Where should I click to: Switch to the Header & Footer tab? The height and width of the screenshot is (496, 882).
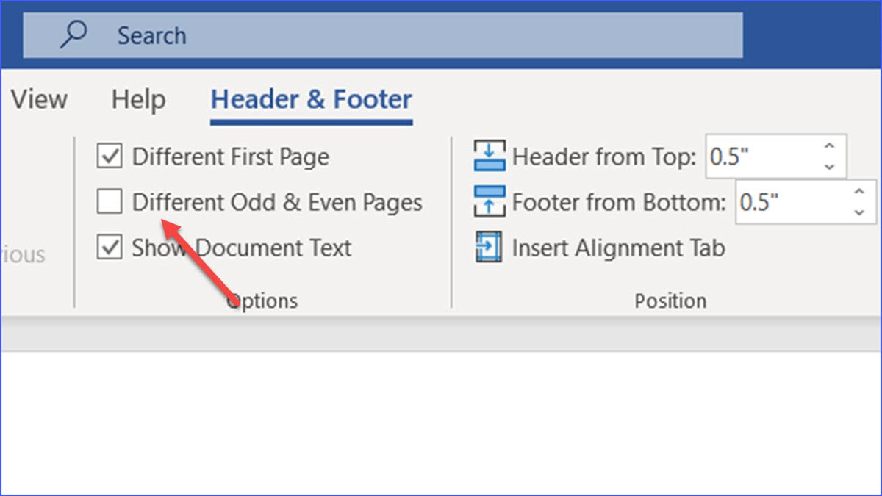(x=311, y=99)
